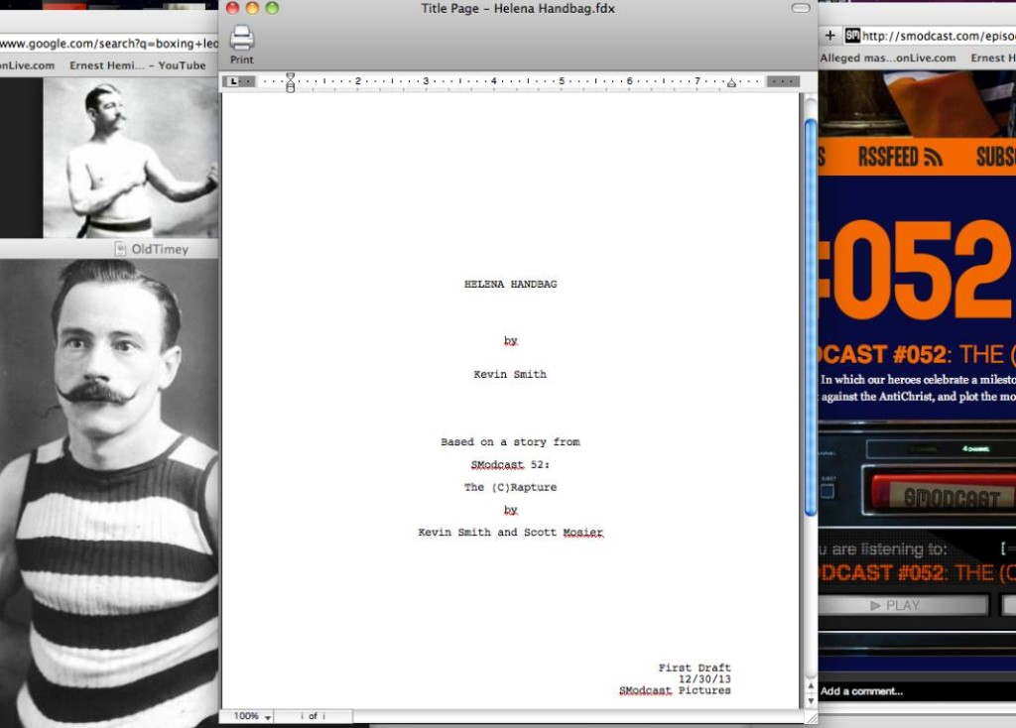
Task: Open the 100% zoom dropdown
Action: [253, 716]
